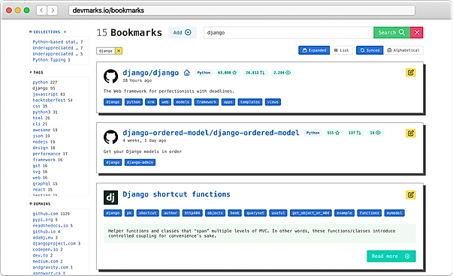Image resolution: width=453 pixels, height=276 pixels.
Task: Collapse the Domains section header
Action: [40, 203]
